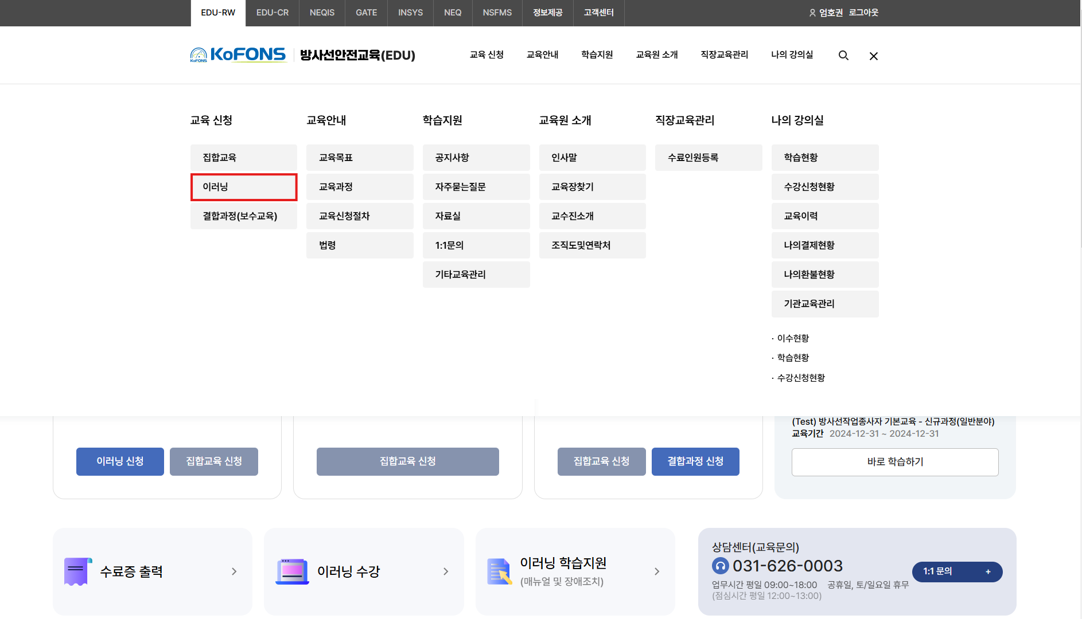Image resolution: width=1082 pixels, height=619 pixels.
Task: Close the expanded mega menu with X icon
Action: click(x=873, y=56)
